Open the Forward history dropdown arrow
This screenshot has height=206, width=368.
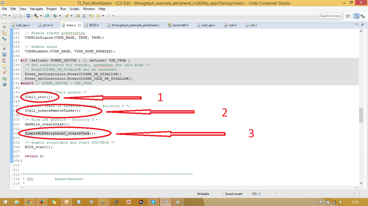pos(113,16)
